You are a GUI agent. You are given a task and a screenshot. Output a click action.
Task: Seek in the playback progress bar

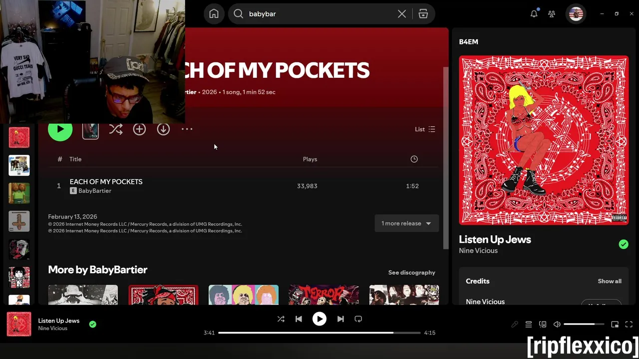tap(319, 333)
